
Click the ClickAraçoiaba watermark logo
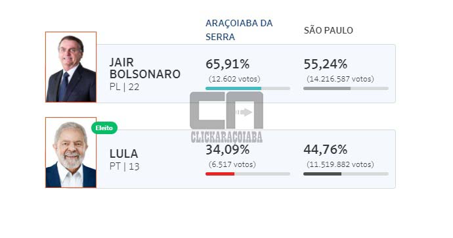[x=226, y=118]
